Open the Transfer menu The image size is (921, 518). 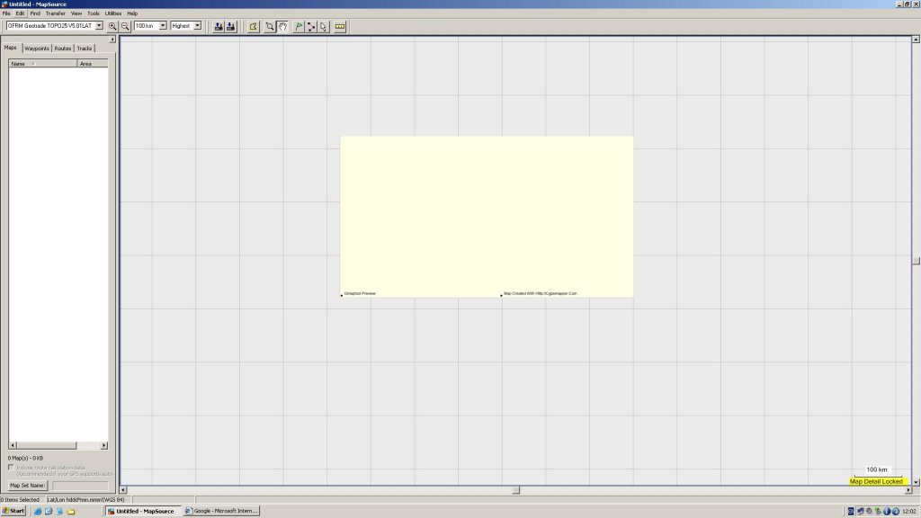55,13
